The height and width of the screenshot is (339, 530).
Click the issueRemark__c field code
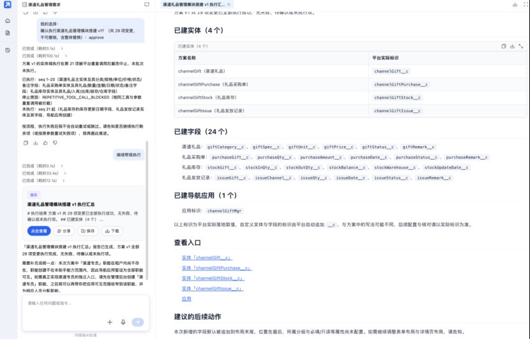point(434,177)
